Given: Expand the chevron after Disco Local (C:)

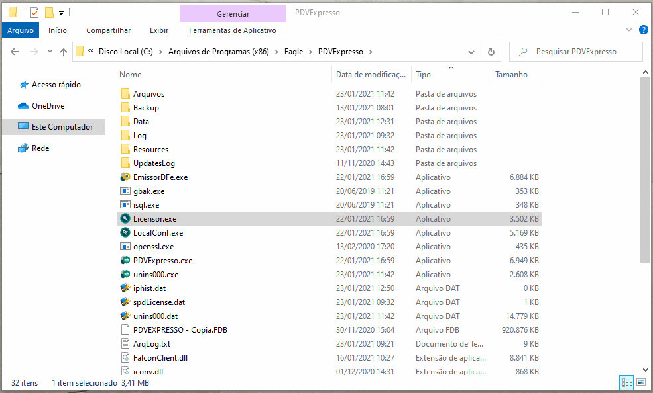Looking at the screenshot, I should (x=160, y=52).
